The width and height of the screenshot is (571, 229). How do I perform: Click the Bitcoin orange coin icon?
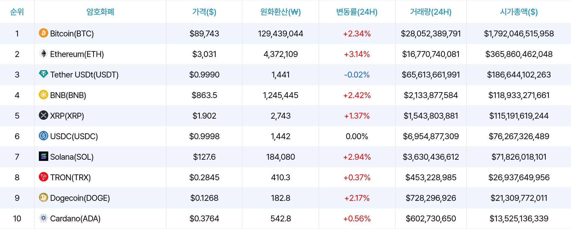pyautogui.click(x=44, y=33)
